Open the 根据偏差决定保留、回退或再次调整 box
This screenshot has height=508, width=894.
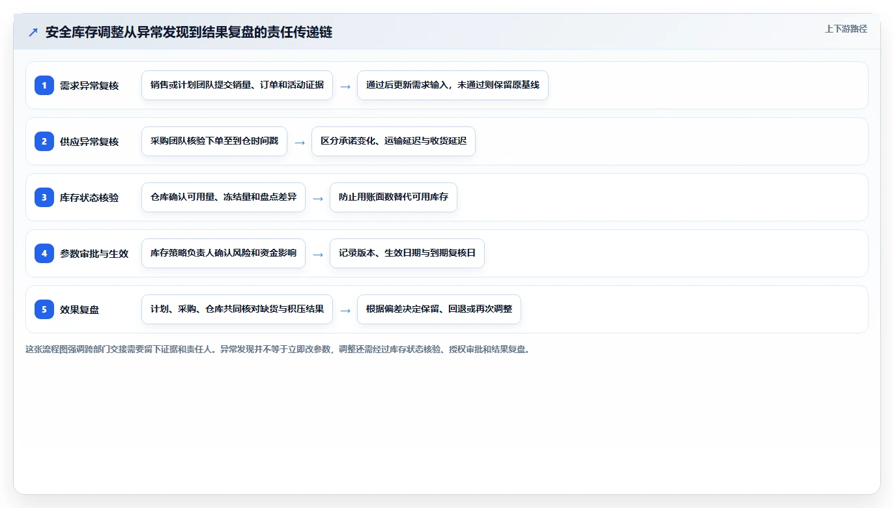tap(439, 309)
